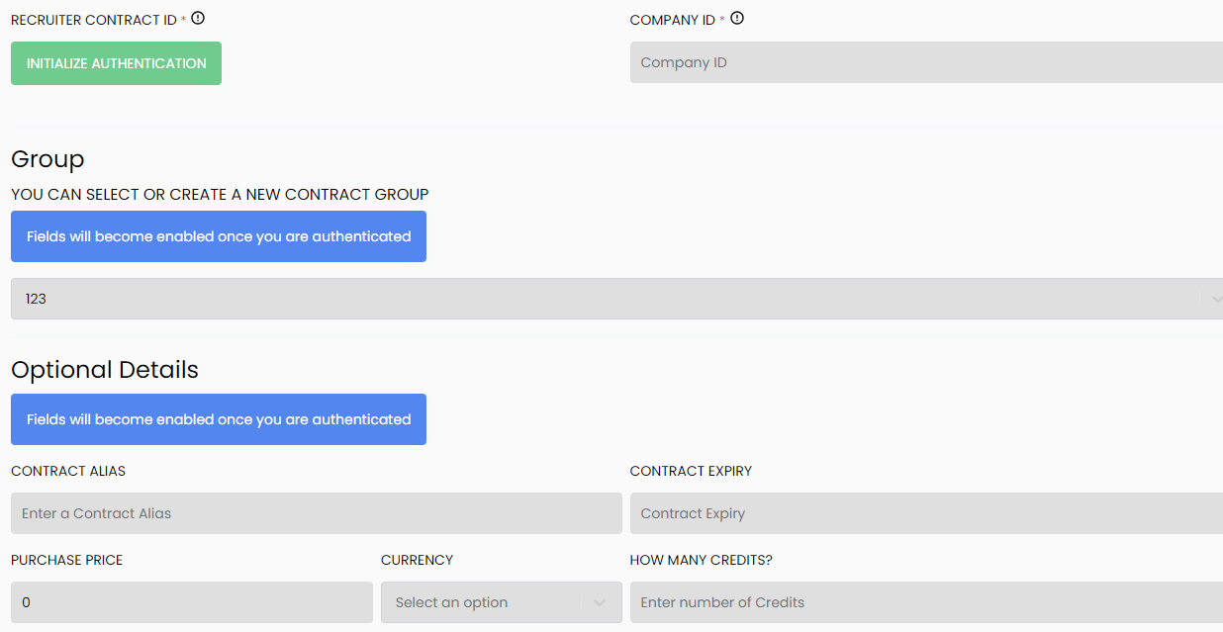Image resolution: width=1223 pixels, height=632 pixels.
Task: Expand the group selector chevron arrow
Action: point(1216,299)
